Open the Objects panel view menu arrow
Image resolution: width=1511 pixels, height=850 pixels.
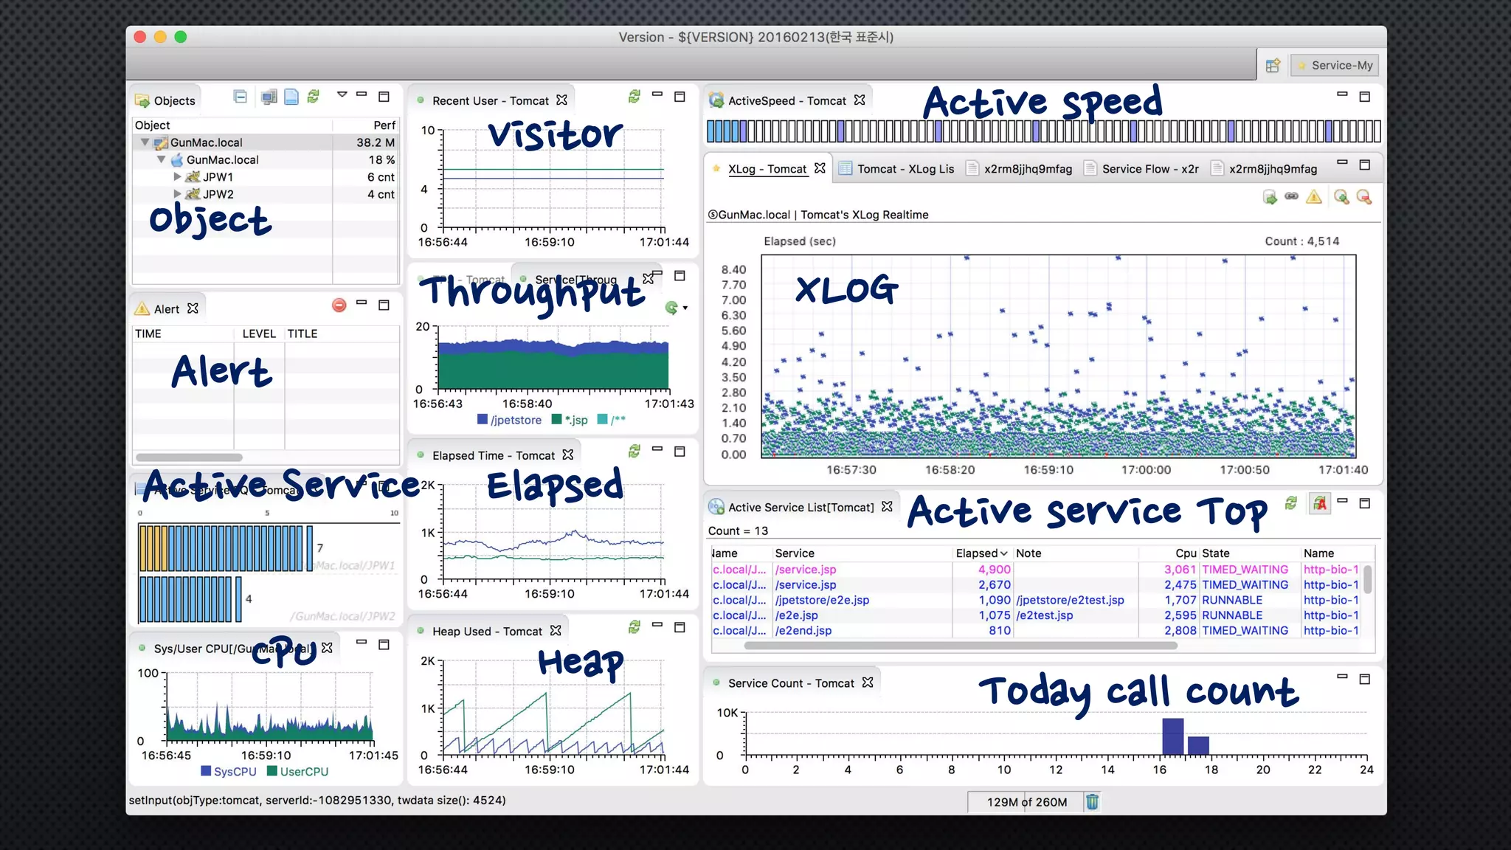click(342, 94)
